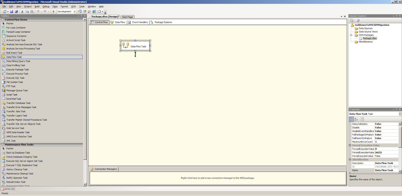Click the Command Window toolbar icon
This screenshot has height=196, width=402.
(99, 12)
